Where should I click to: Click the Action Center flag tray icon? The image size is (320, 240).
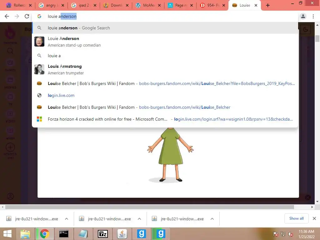click(x=275, y=234)
